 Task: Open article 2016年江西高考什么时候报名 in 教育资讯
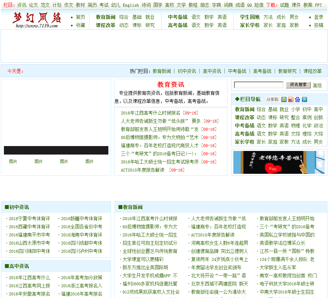pos(150,113)
